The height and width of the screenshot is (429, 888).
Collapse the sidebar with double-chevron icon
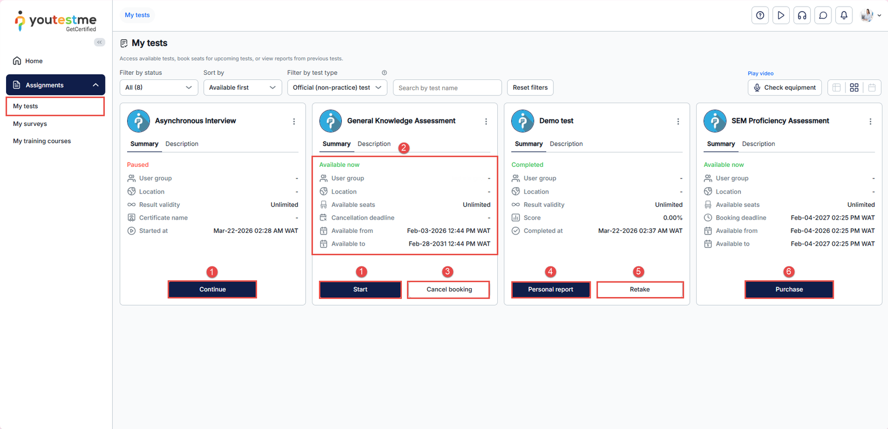tap(99, 42)
